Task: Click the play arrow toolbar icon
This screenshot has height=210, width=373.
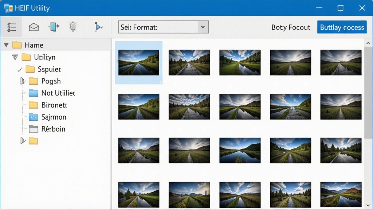Action: click(98, 27)
